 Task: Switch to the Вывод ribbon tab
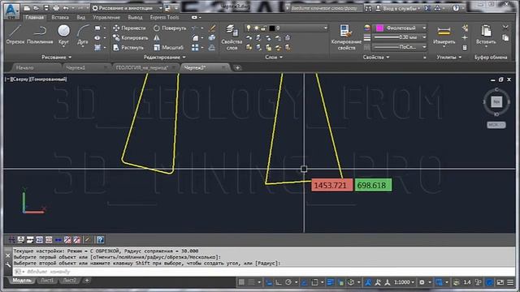coord(135,17)
